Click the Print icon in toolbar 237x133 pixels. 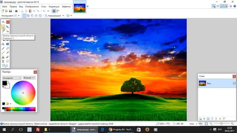coord(16,11)
